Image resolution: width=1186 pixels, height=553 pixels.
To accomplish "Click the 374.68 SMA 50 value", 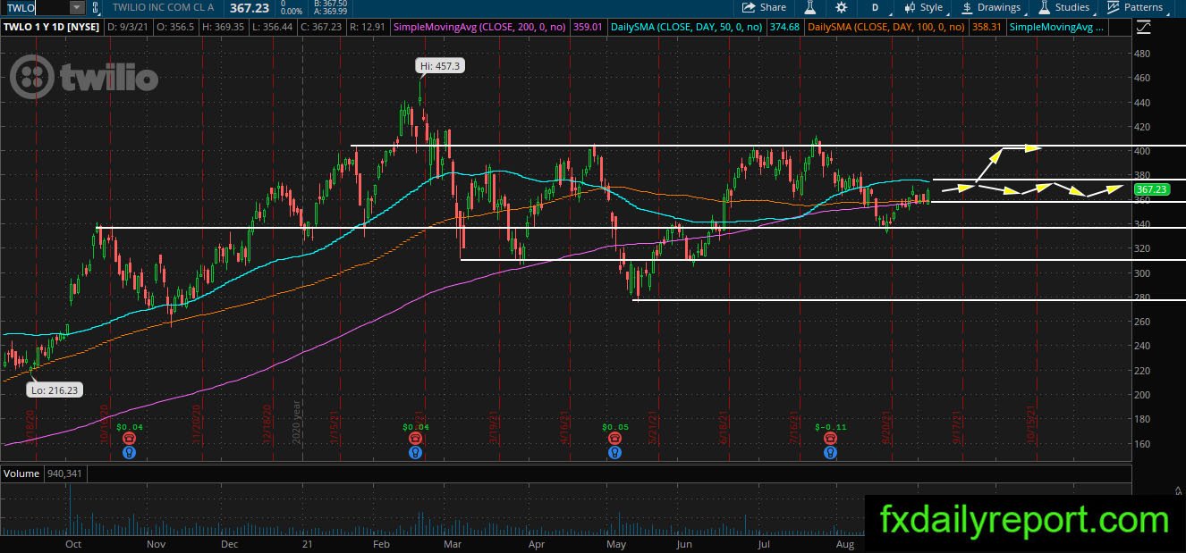I will click(x=784, y=28).
